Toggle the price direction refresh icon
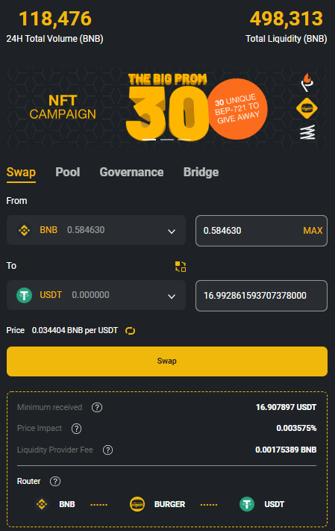The height and width of the screenshot is (531, 335). (131, 331)
